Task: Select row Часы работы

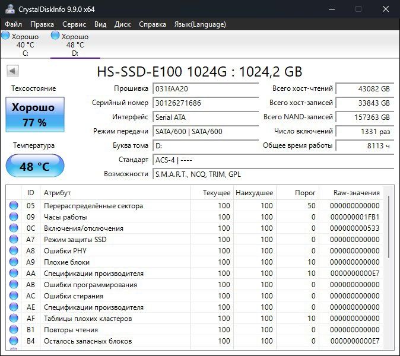Action: pyautogui.click(x=195, y=217)
